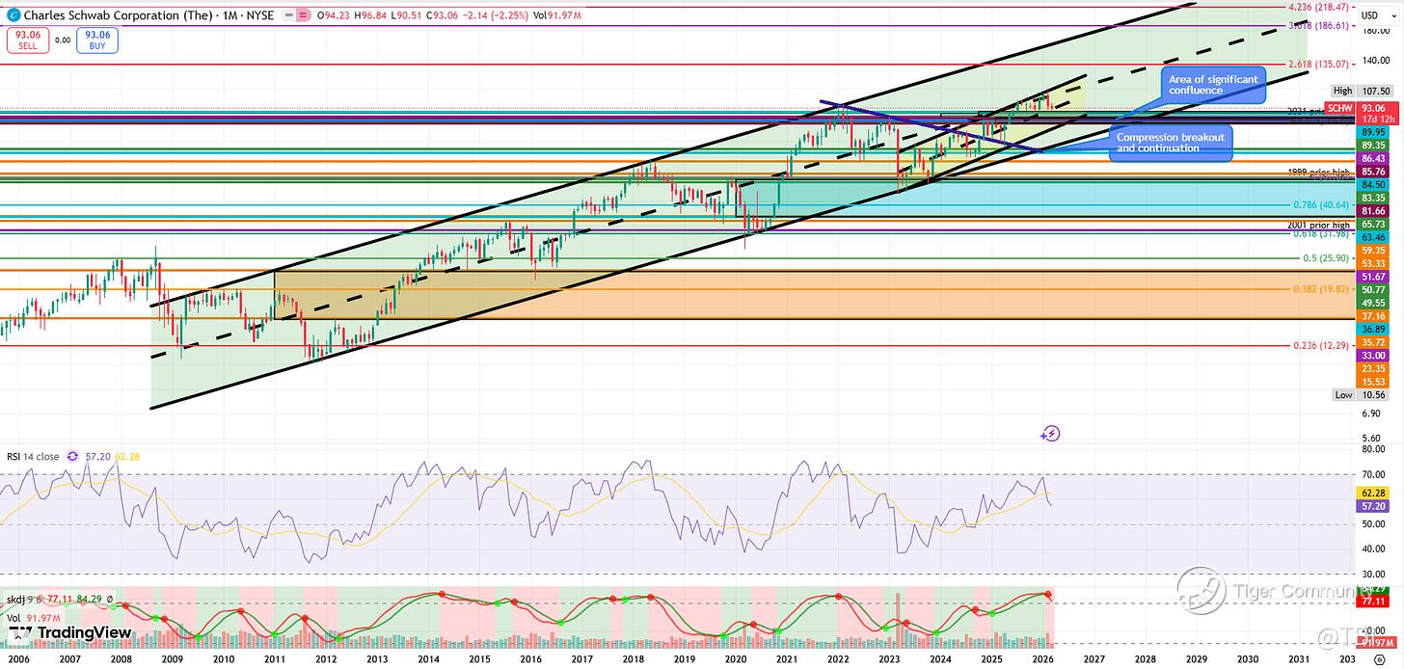The width and height of the screenshot is (1404, 669).
Task: Select the skdj 9 6 indicator legend
Action: [22, 599]
